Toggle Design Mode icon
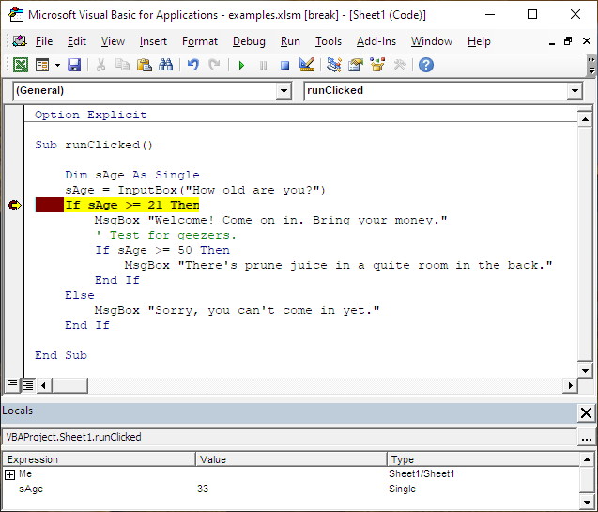 307,65
